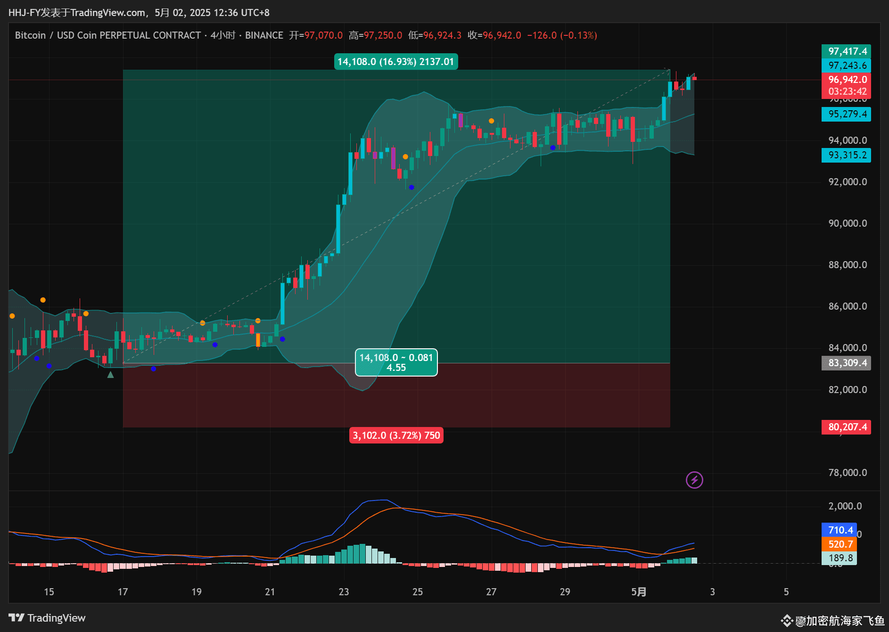
Task: Select the low value 低=96,924.3
Action: [435, 35]
